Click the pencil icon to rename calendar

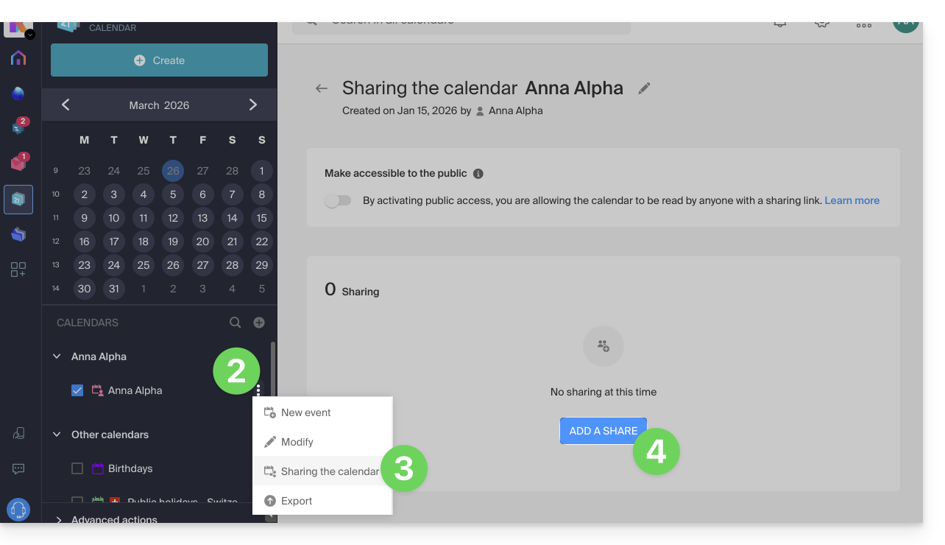coord(644,88)
